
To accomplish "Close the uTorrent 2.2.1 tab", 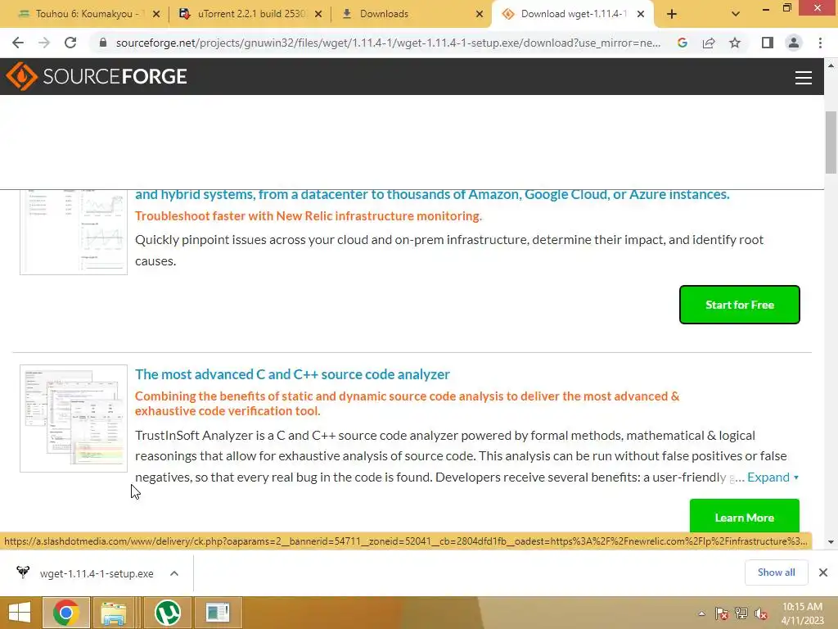I will 318,15.
